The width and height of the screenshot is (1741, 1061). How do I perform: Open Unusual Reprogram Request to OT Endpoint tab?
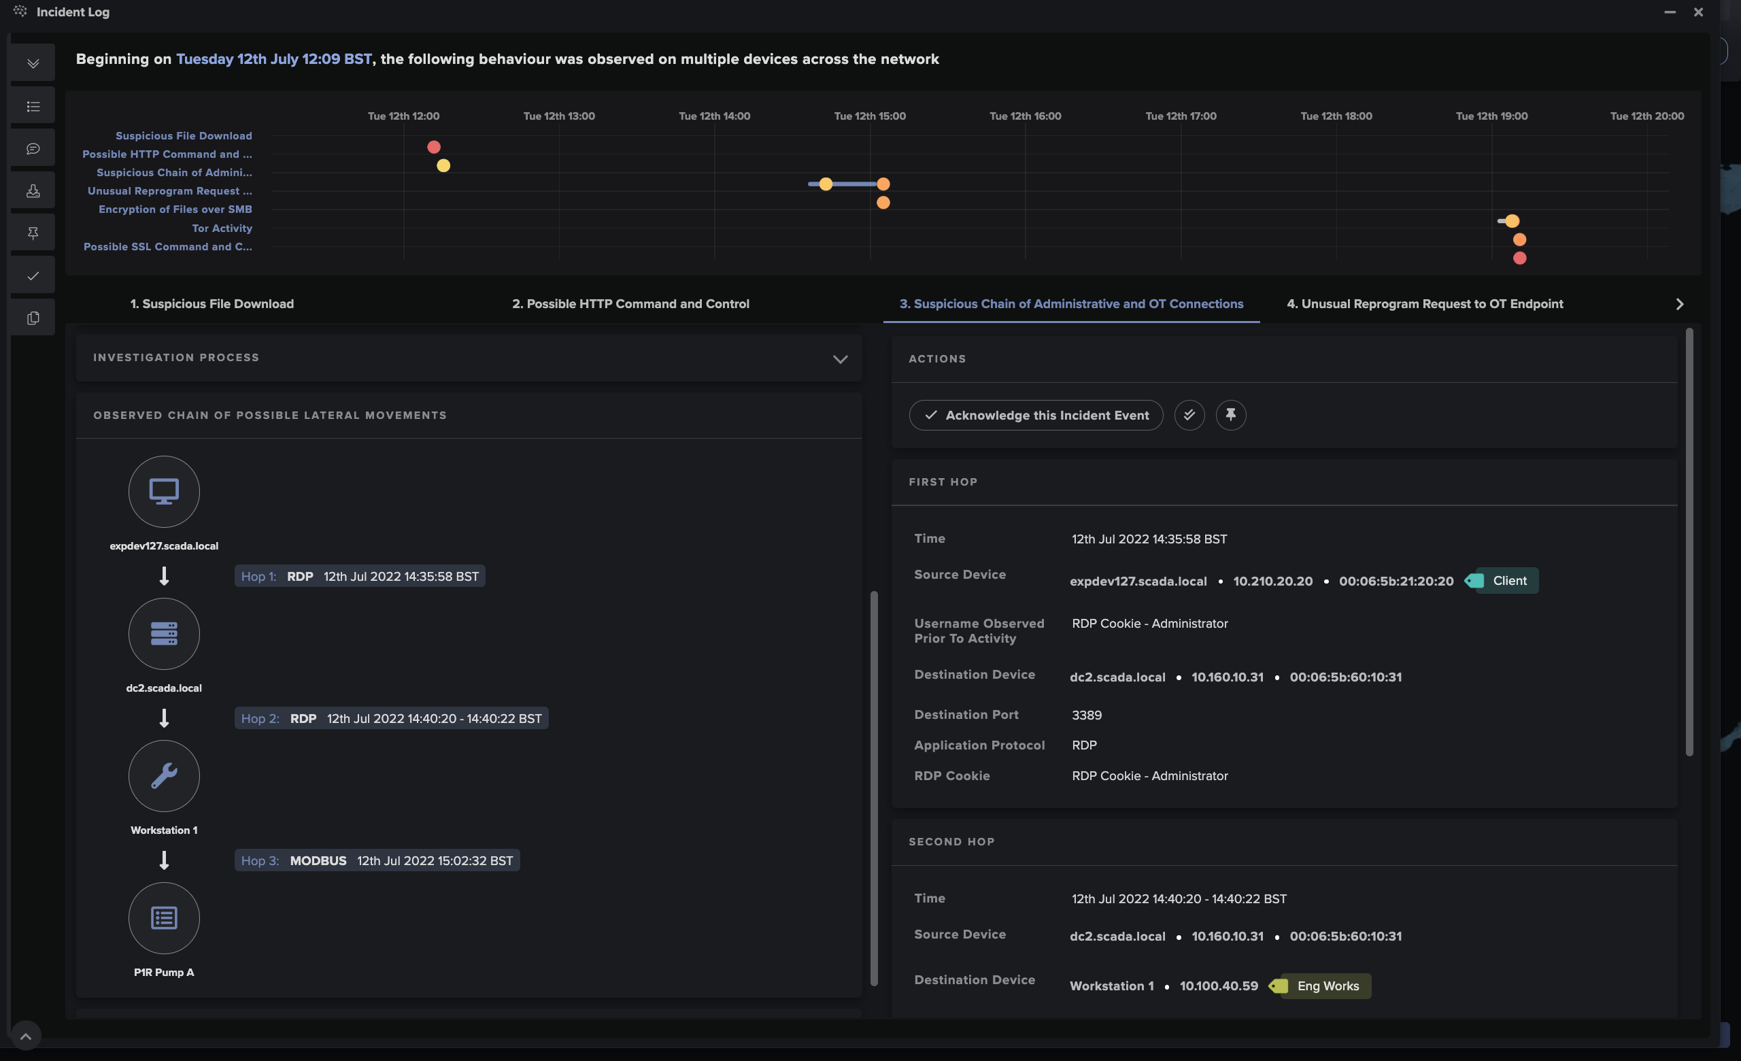pyautogui.click(x=1425, y=304)
